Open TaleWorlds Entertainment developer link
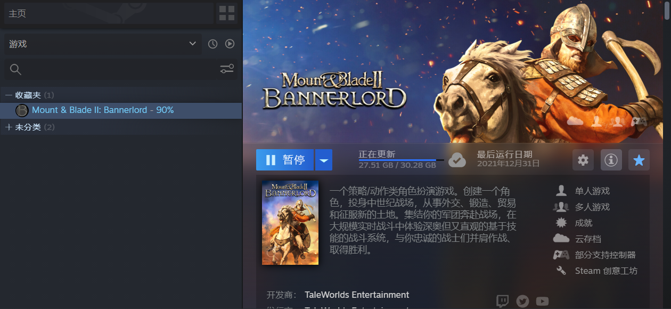The image size is (671, 309). point(357,295)
